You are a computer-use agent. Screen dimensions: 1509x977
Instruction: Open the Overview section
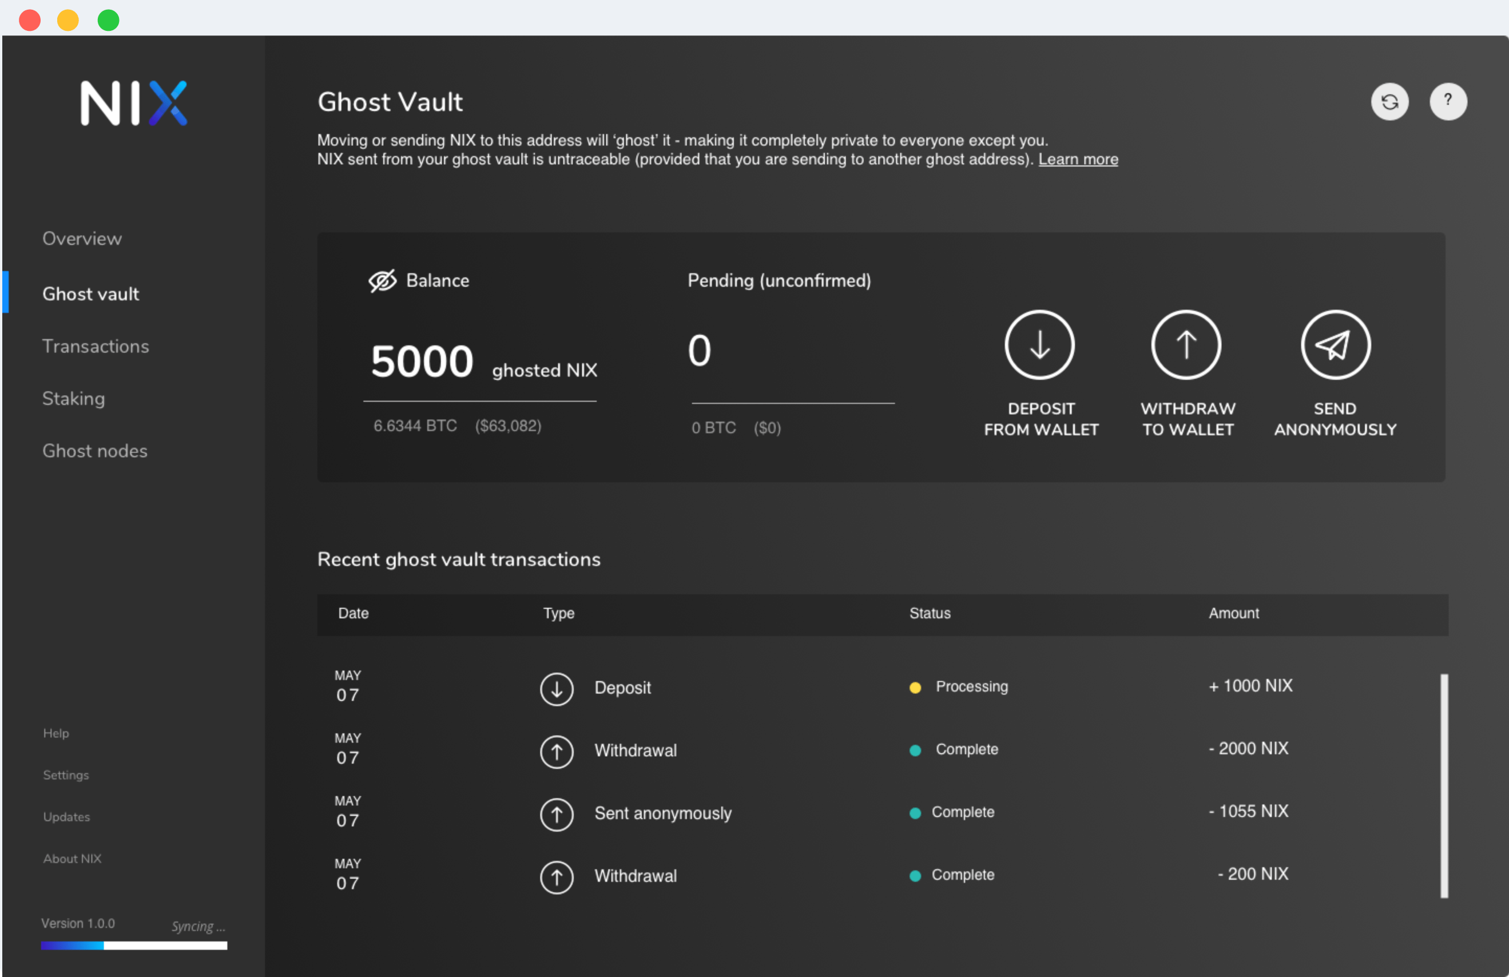pos(82,239)
